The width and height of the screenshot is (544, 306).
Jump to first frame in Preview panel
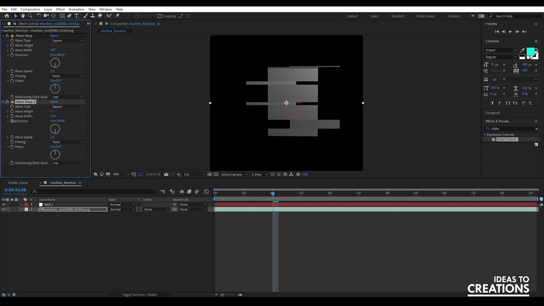point(497,31)
